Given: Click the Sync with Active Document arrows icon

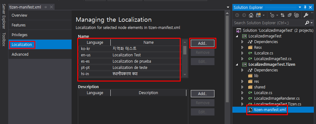Looking at the screenshot, I should pos(283,15).
